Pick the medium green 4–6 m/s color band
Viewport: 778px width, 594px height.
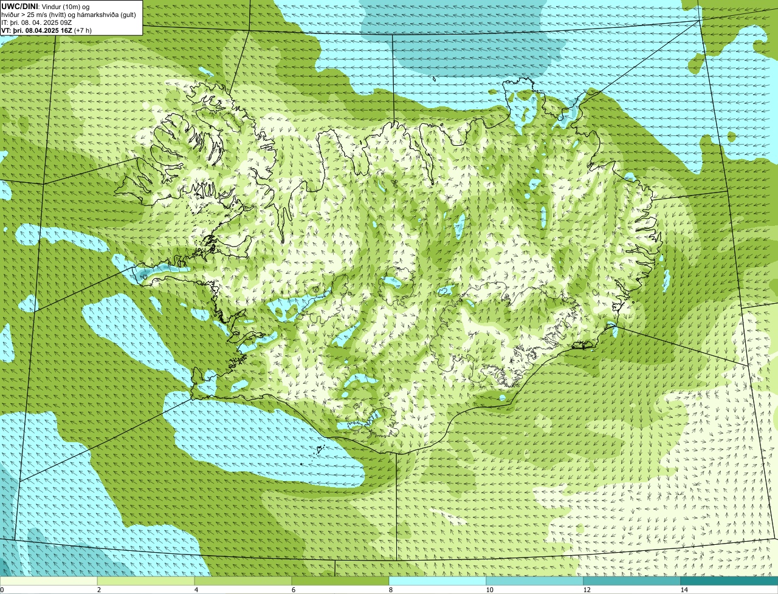pos(243,581)
